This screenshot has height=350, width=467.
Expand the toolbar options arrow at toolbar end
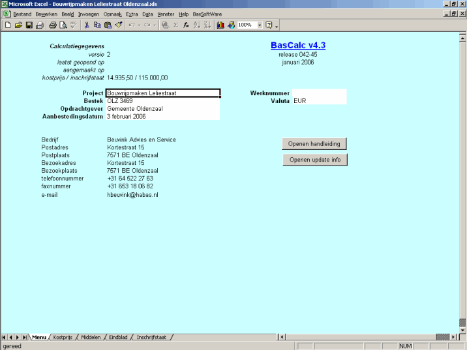pyautogui.click(x=277, y=25)
